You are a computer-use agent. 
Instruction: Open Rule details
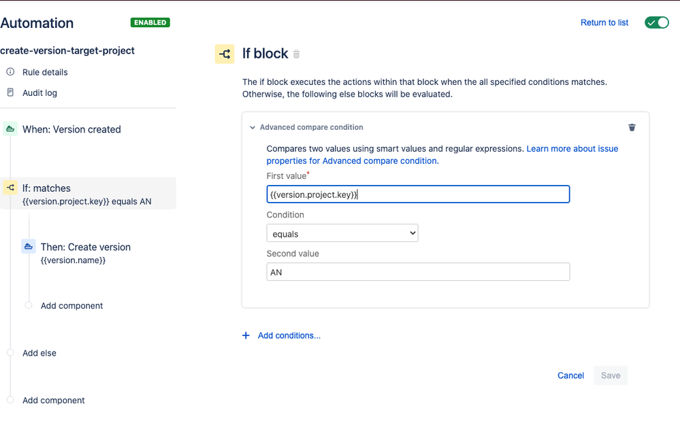point(45,72)
